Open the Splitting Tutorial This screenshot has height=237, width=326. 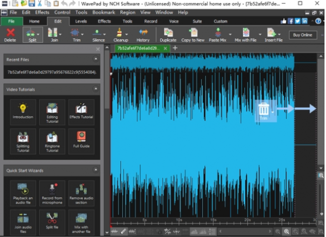(x=23, y=141)
